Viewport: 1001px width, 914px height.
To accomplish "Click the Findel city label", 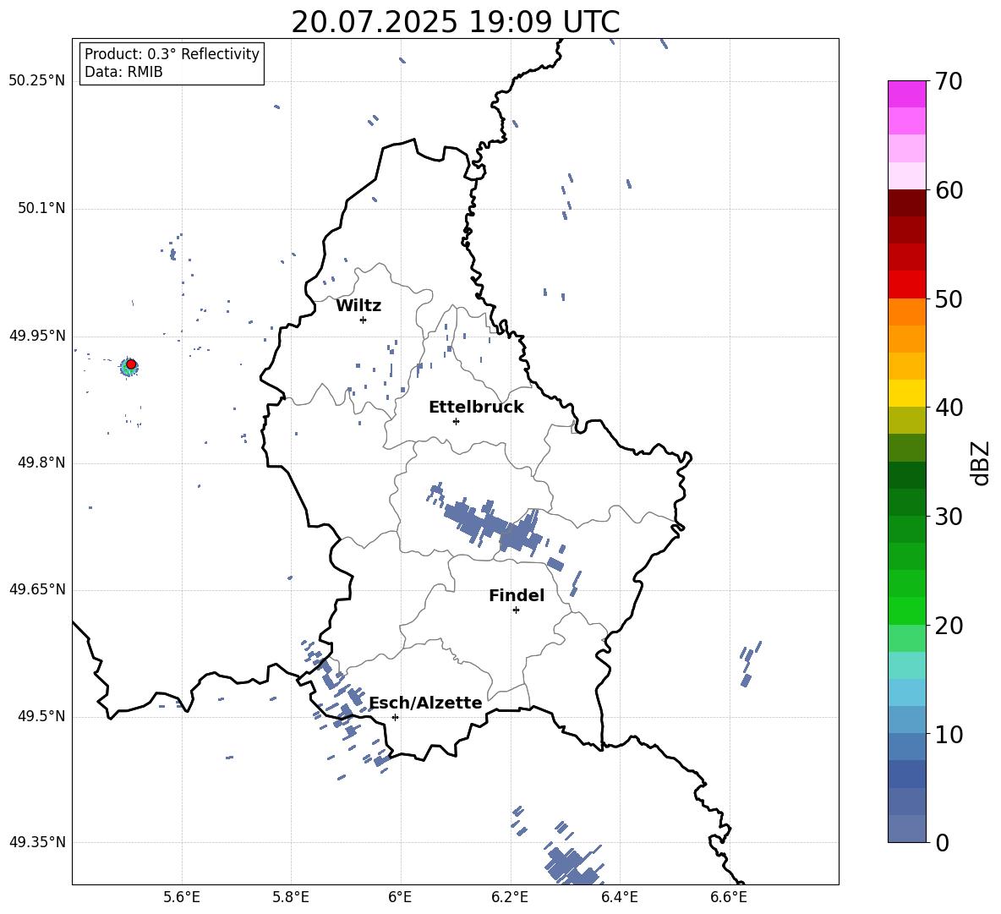I will 517,595.
